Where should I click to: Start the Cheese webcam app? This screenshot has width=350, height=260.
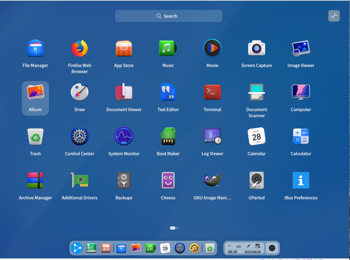tap(168, 181)
